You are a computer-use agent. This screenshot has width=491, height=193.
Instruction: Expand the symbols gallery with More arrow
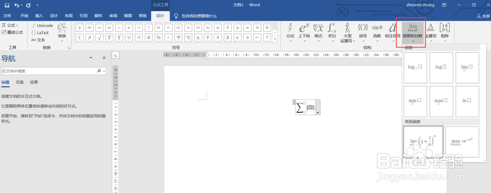(x=275, y=39)
